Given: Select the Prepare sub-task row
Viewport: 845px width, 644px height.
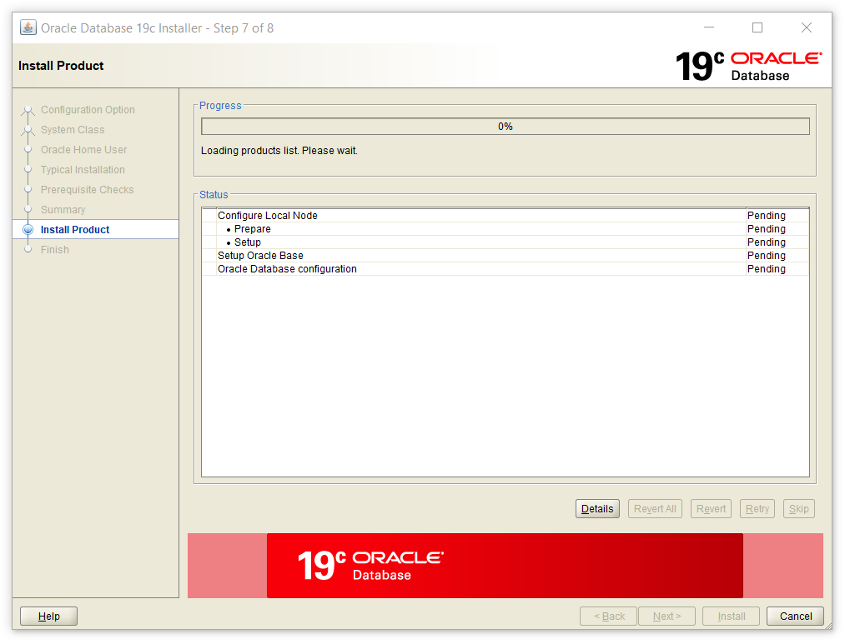Looking at the screenshot, I should pyautogui.click(x=252, y=229).
